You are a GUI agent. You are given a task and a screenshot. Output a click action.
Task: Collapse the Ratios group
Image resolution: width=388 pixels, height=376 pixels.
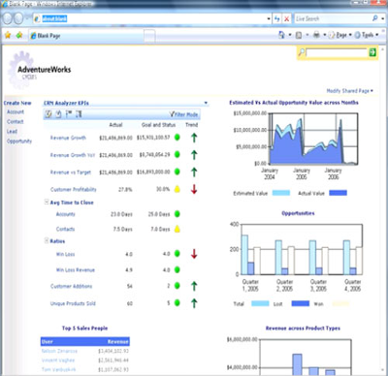point(47,240)
